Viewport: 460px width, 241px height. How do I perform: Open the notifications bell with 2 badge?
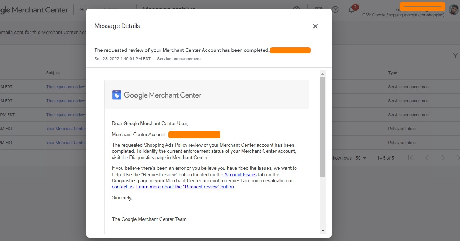352,9
